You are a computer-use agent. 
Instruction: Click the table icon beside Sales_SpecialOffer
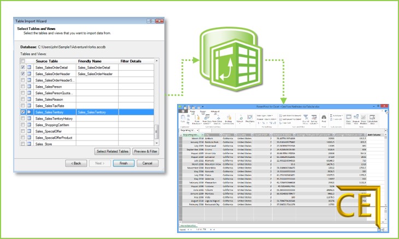[30, 131]
